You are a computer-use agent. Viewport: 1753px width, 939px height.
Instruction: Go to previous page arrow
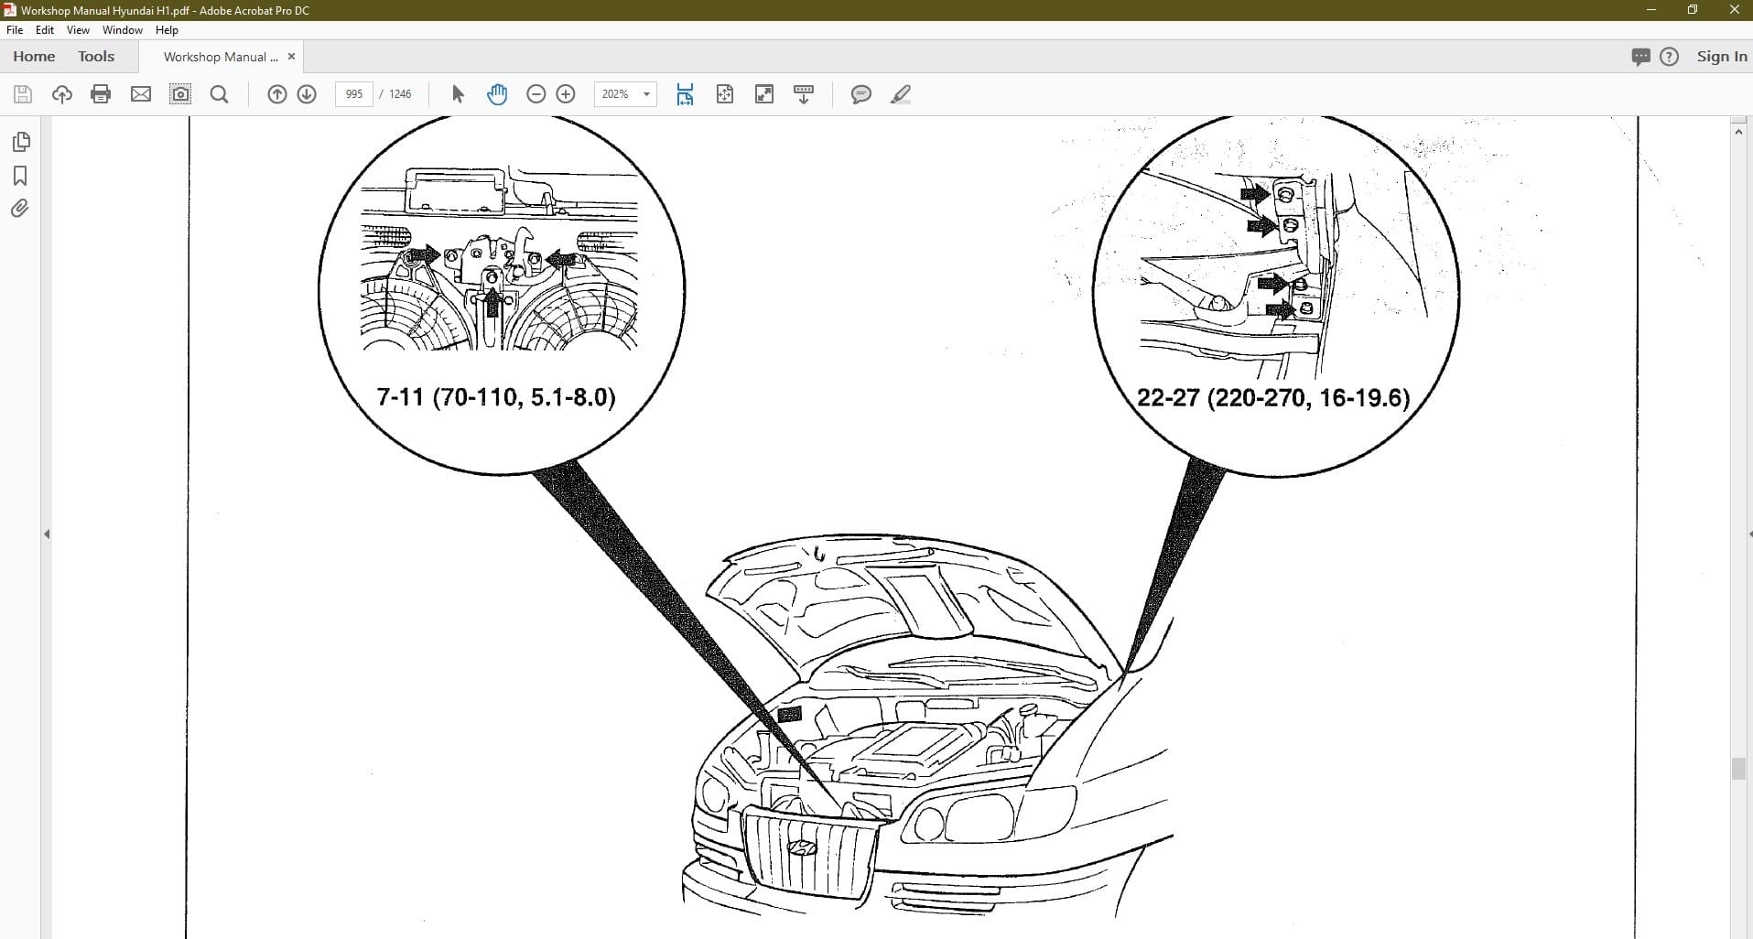(277, 94)
